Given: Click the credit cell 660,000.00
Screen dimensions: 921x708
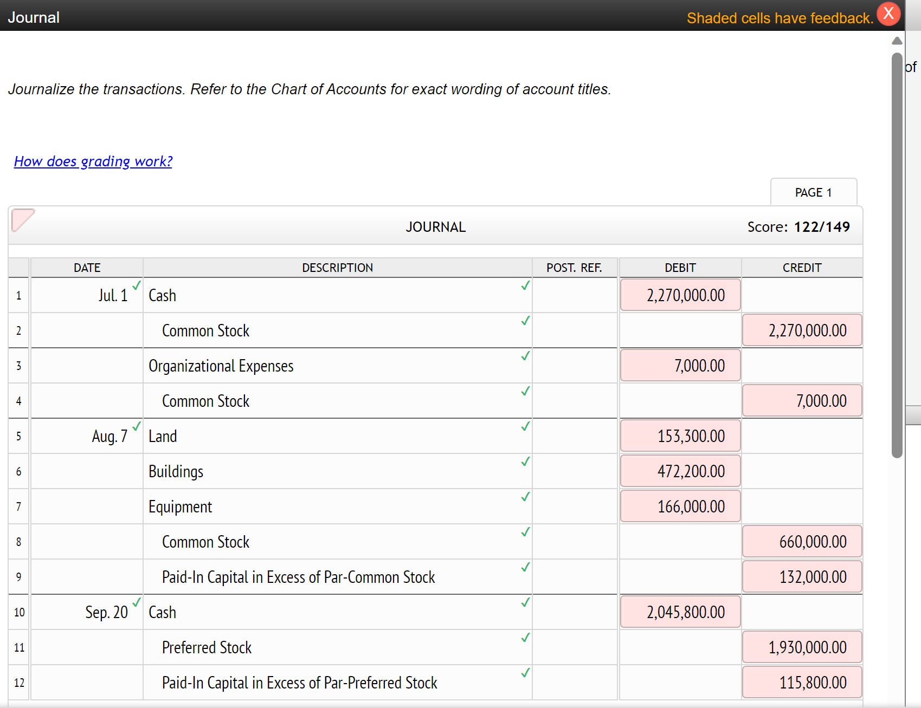Looking at the screenshot, I should [802, 542].
